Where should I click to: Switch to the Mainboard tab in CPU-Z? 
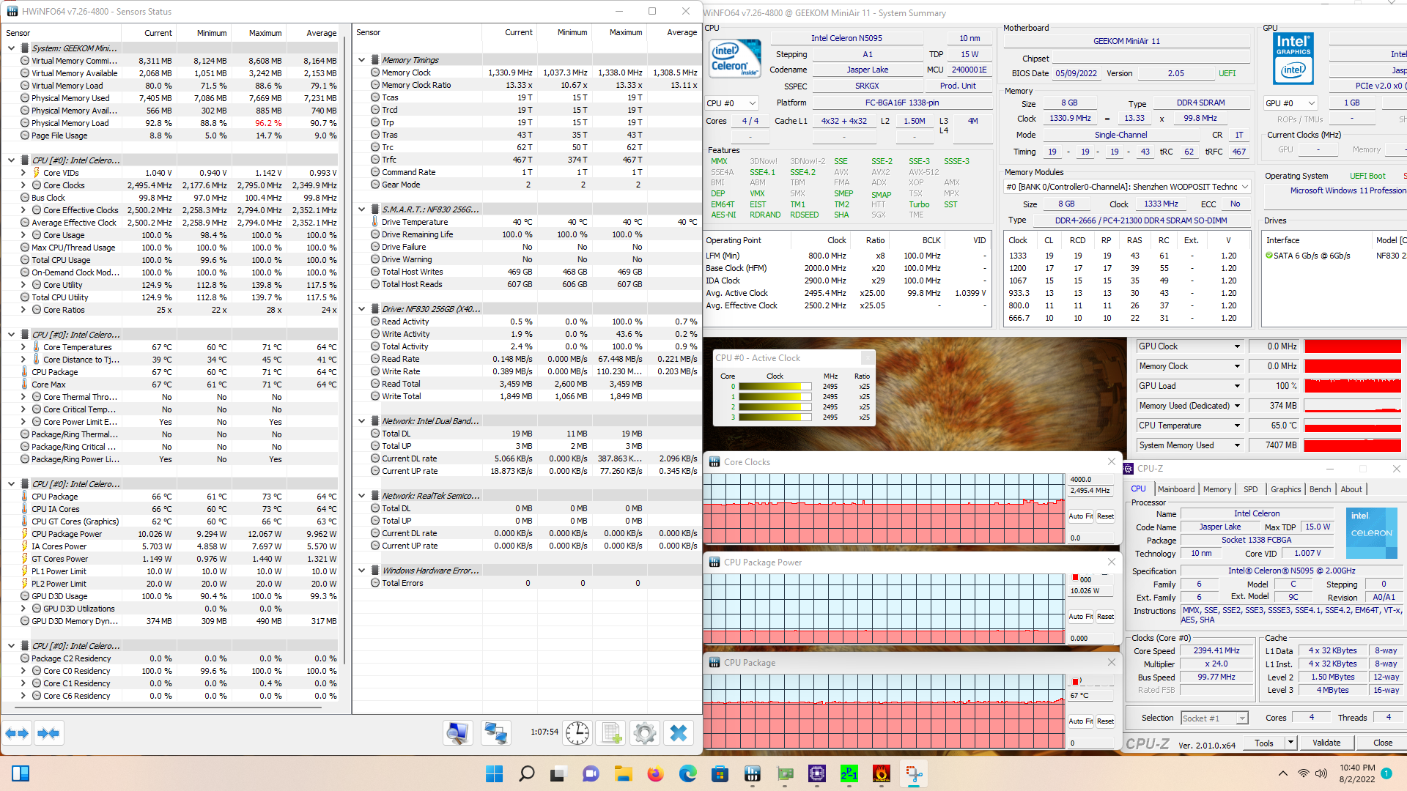pos(1176,489)
